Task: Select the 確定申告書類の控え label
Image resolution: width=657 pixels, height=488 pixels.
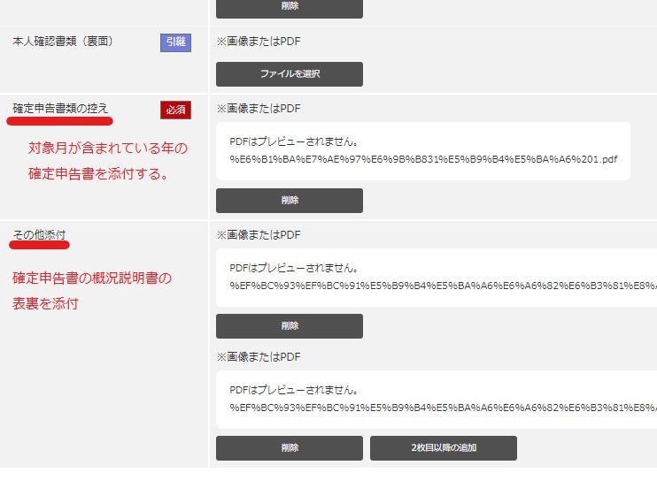Action: point(60,109)
